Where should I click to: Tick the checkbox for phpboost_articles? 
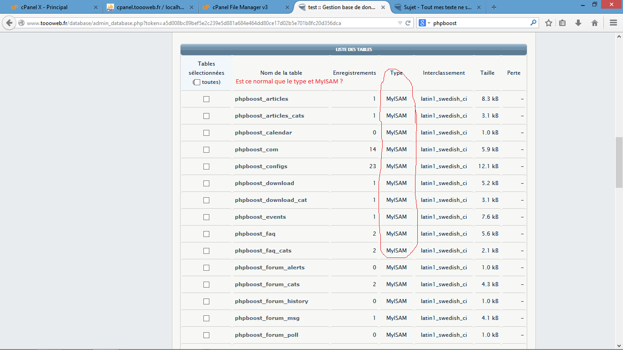point(206,99)
